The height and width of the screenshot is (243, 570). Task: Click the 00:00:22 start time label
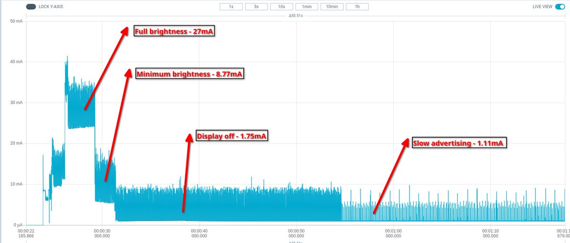(26, 233)
